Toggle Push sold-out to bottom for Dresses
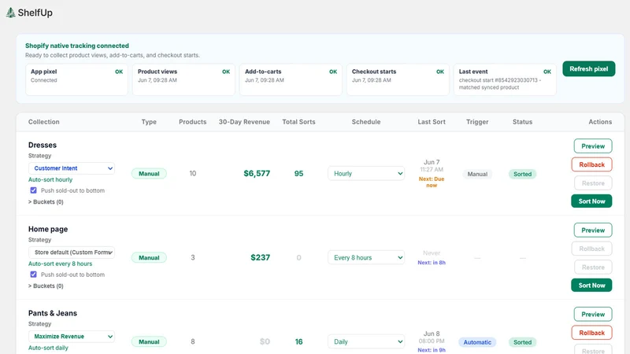This screenshot has width=630, height=354. (x=33, y=190)
